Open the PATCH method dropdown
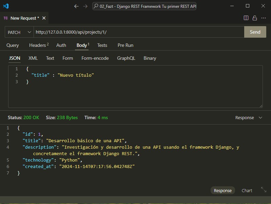This screenshot has height=204, width=271. pyautogui.click(x=19, y=32)
